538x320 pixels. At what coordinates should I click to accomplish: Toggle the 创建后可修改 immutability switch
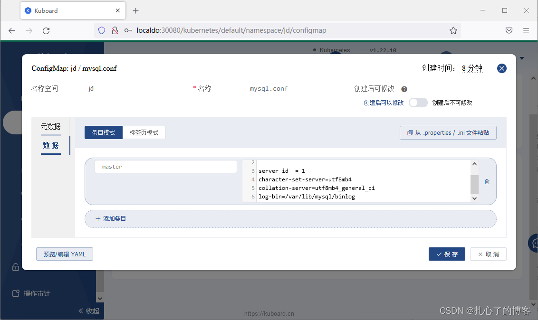pyautogui.click(x=418, y=103)
